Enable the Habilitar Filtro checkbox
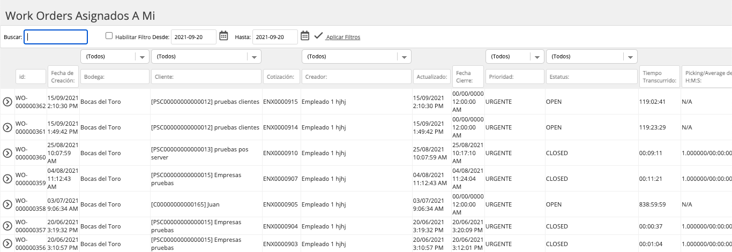 click(x=109, y=36)
